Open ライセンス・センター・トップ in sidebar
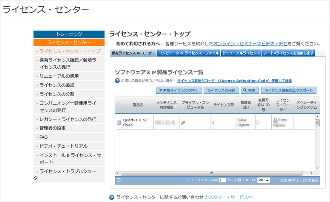 tap(69, 51)
